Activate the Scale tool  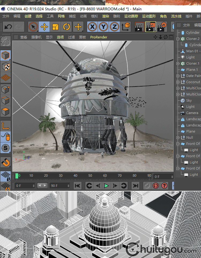55,27
